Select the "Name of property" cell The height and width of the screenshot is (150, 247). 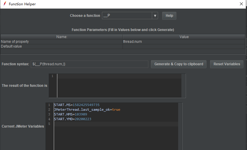click(x=62, y=42)
